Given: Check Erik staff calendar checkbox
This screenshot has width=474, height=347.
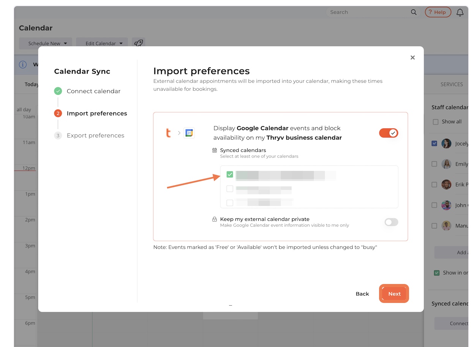Looking at the screenshot, I should pyautogui.click(x=434, y=185).
